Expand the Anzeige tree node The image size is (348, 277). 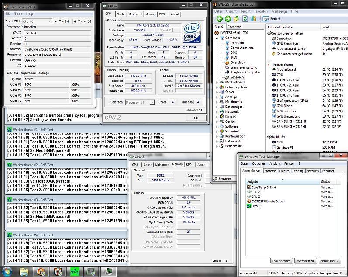click(x=217, y=97)
